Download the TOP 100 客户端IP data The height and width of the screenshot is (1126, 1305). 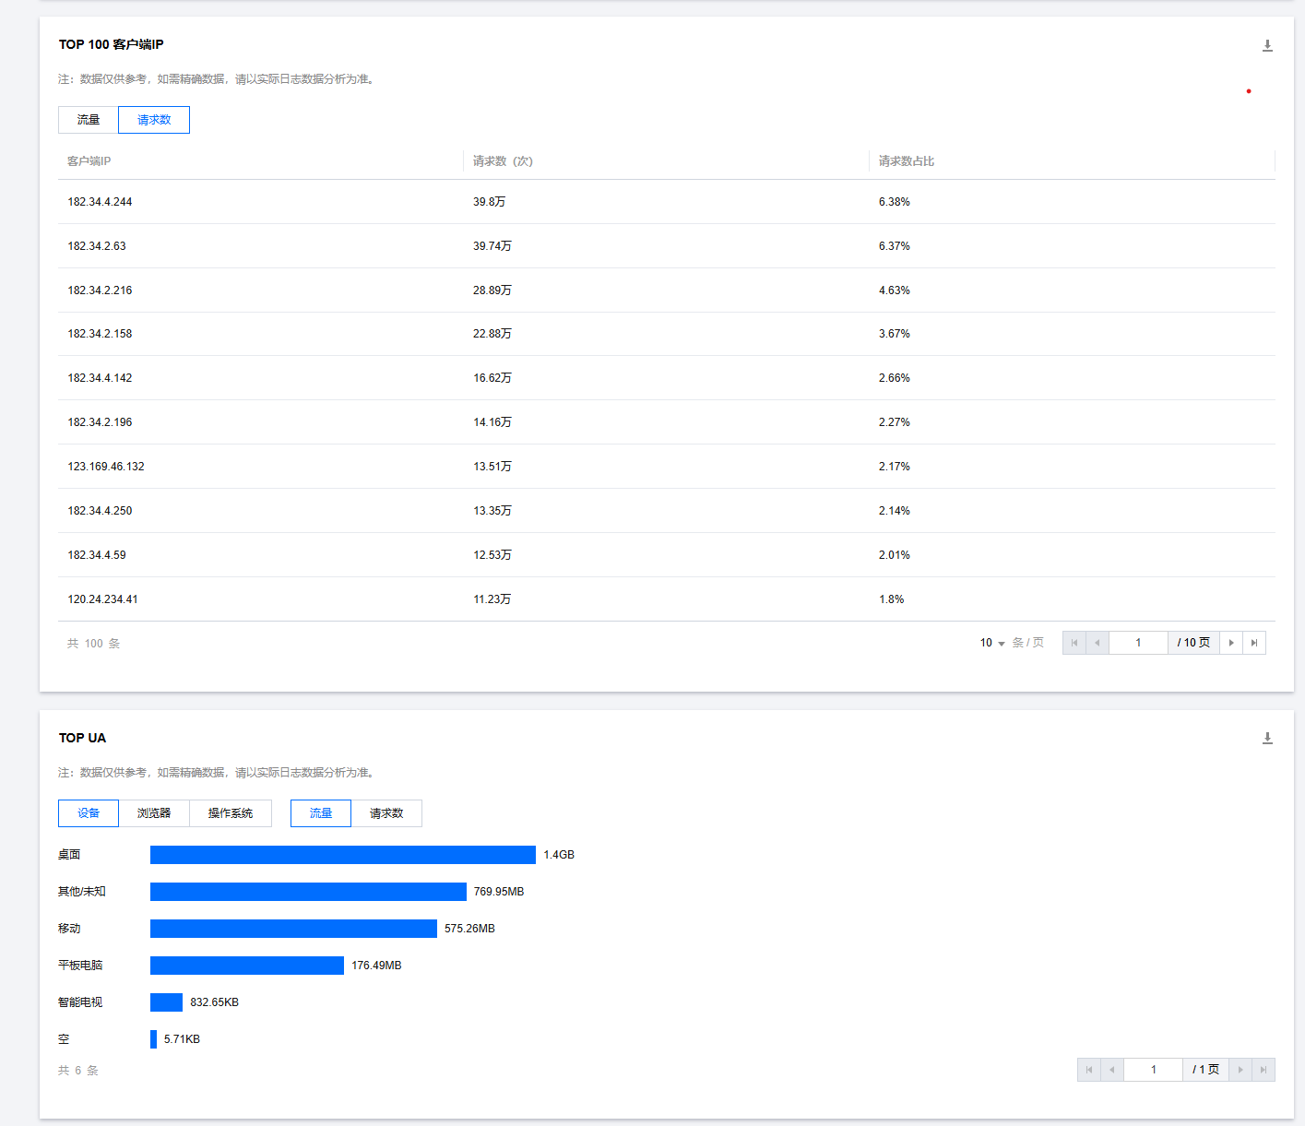[x=1267, y=45]
